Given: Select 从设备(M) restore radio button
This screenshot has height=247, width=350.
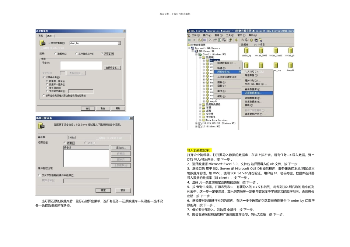Looking at the screenshot, I should click(x=102, y=54).
